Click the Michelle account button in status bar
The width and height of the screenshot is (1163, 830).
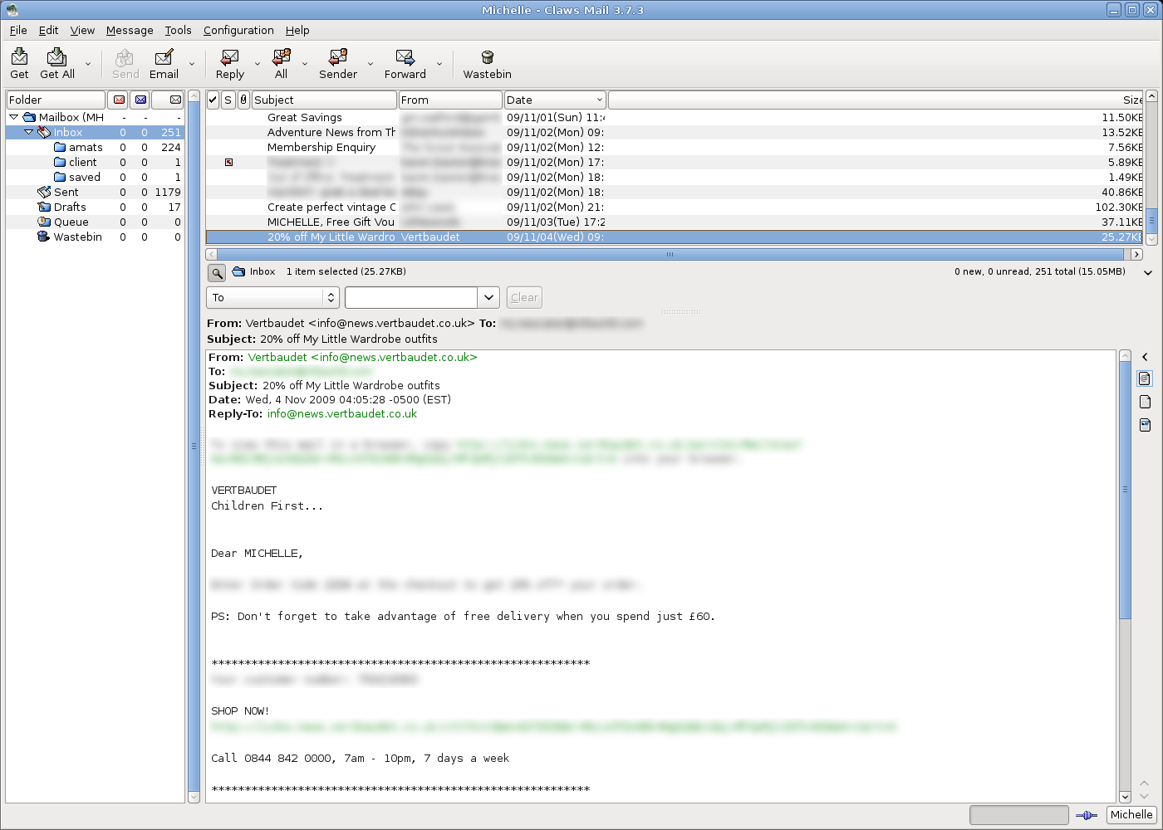tap(1131, 815)
